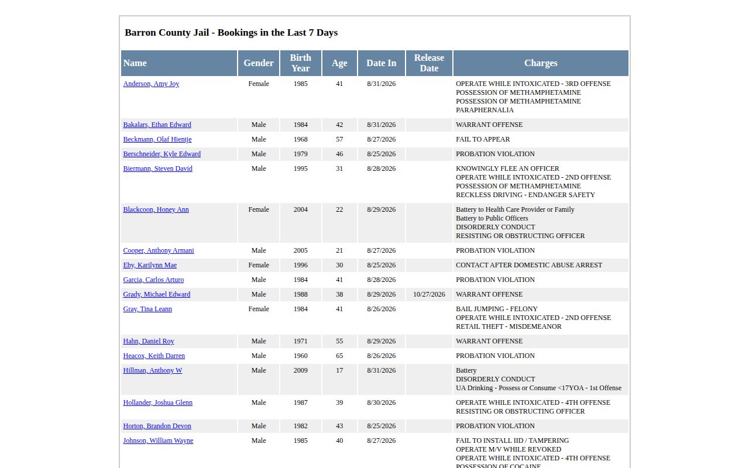This screenshot has height=468, width=749.
Task: View Hillman, Anthony W record
Action: point(153,370)
